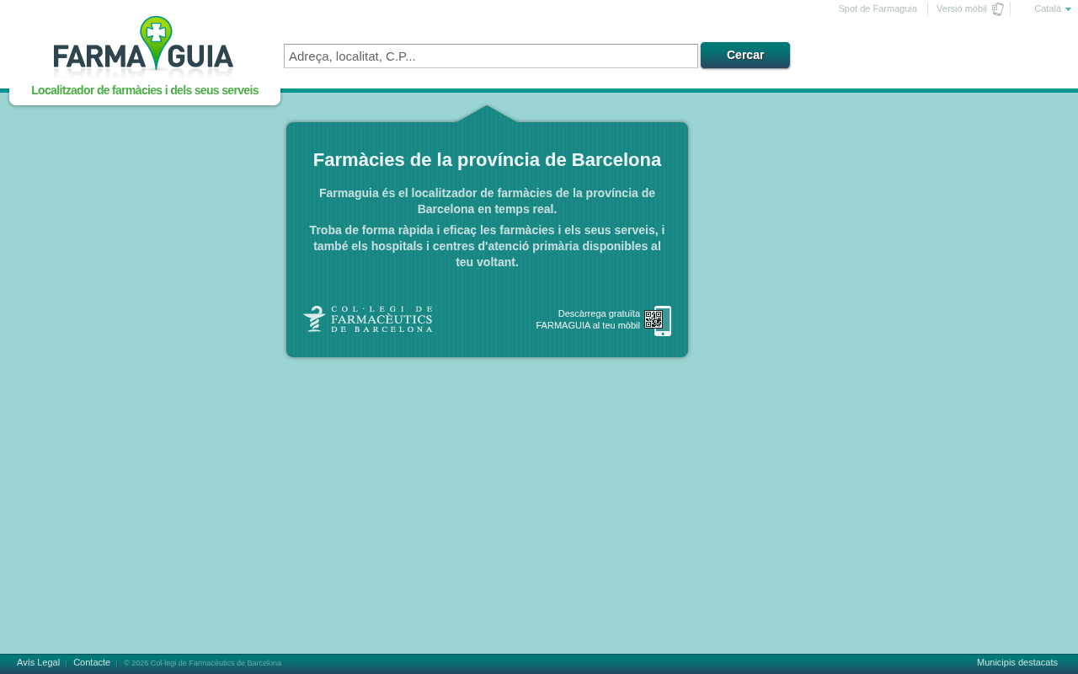Switch to Versió mòbil

tap(962, 8)
